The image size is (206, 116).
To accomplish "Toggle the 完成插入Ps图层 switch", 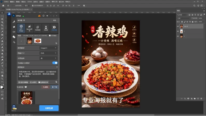I will [x=55, y=63].
